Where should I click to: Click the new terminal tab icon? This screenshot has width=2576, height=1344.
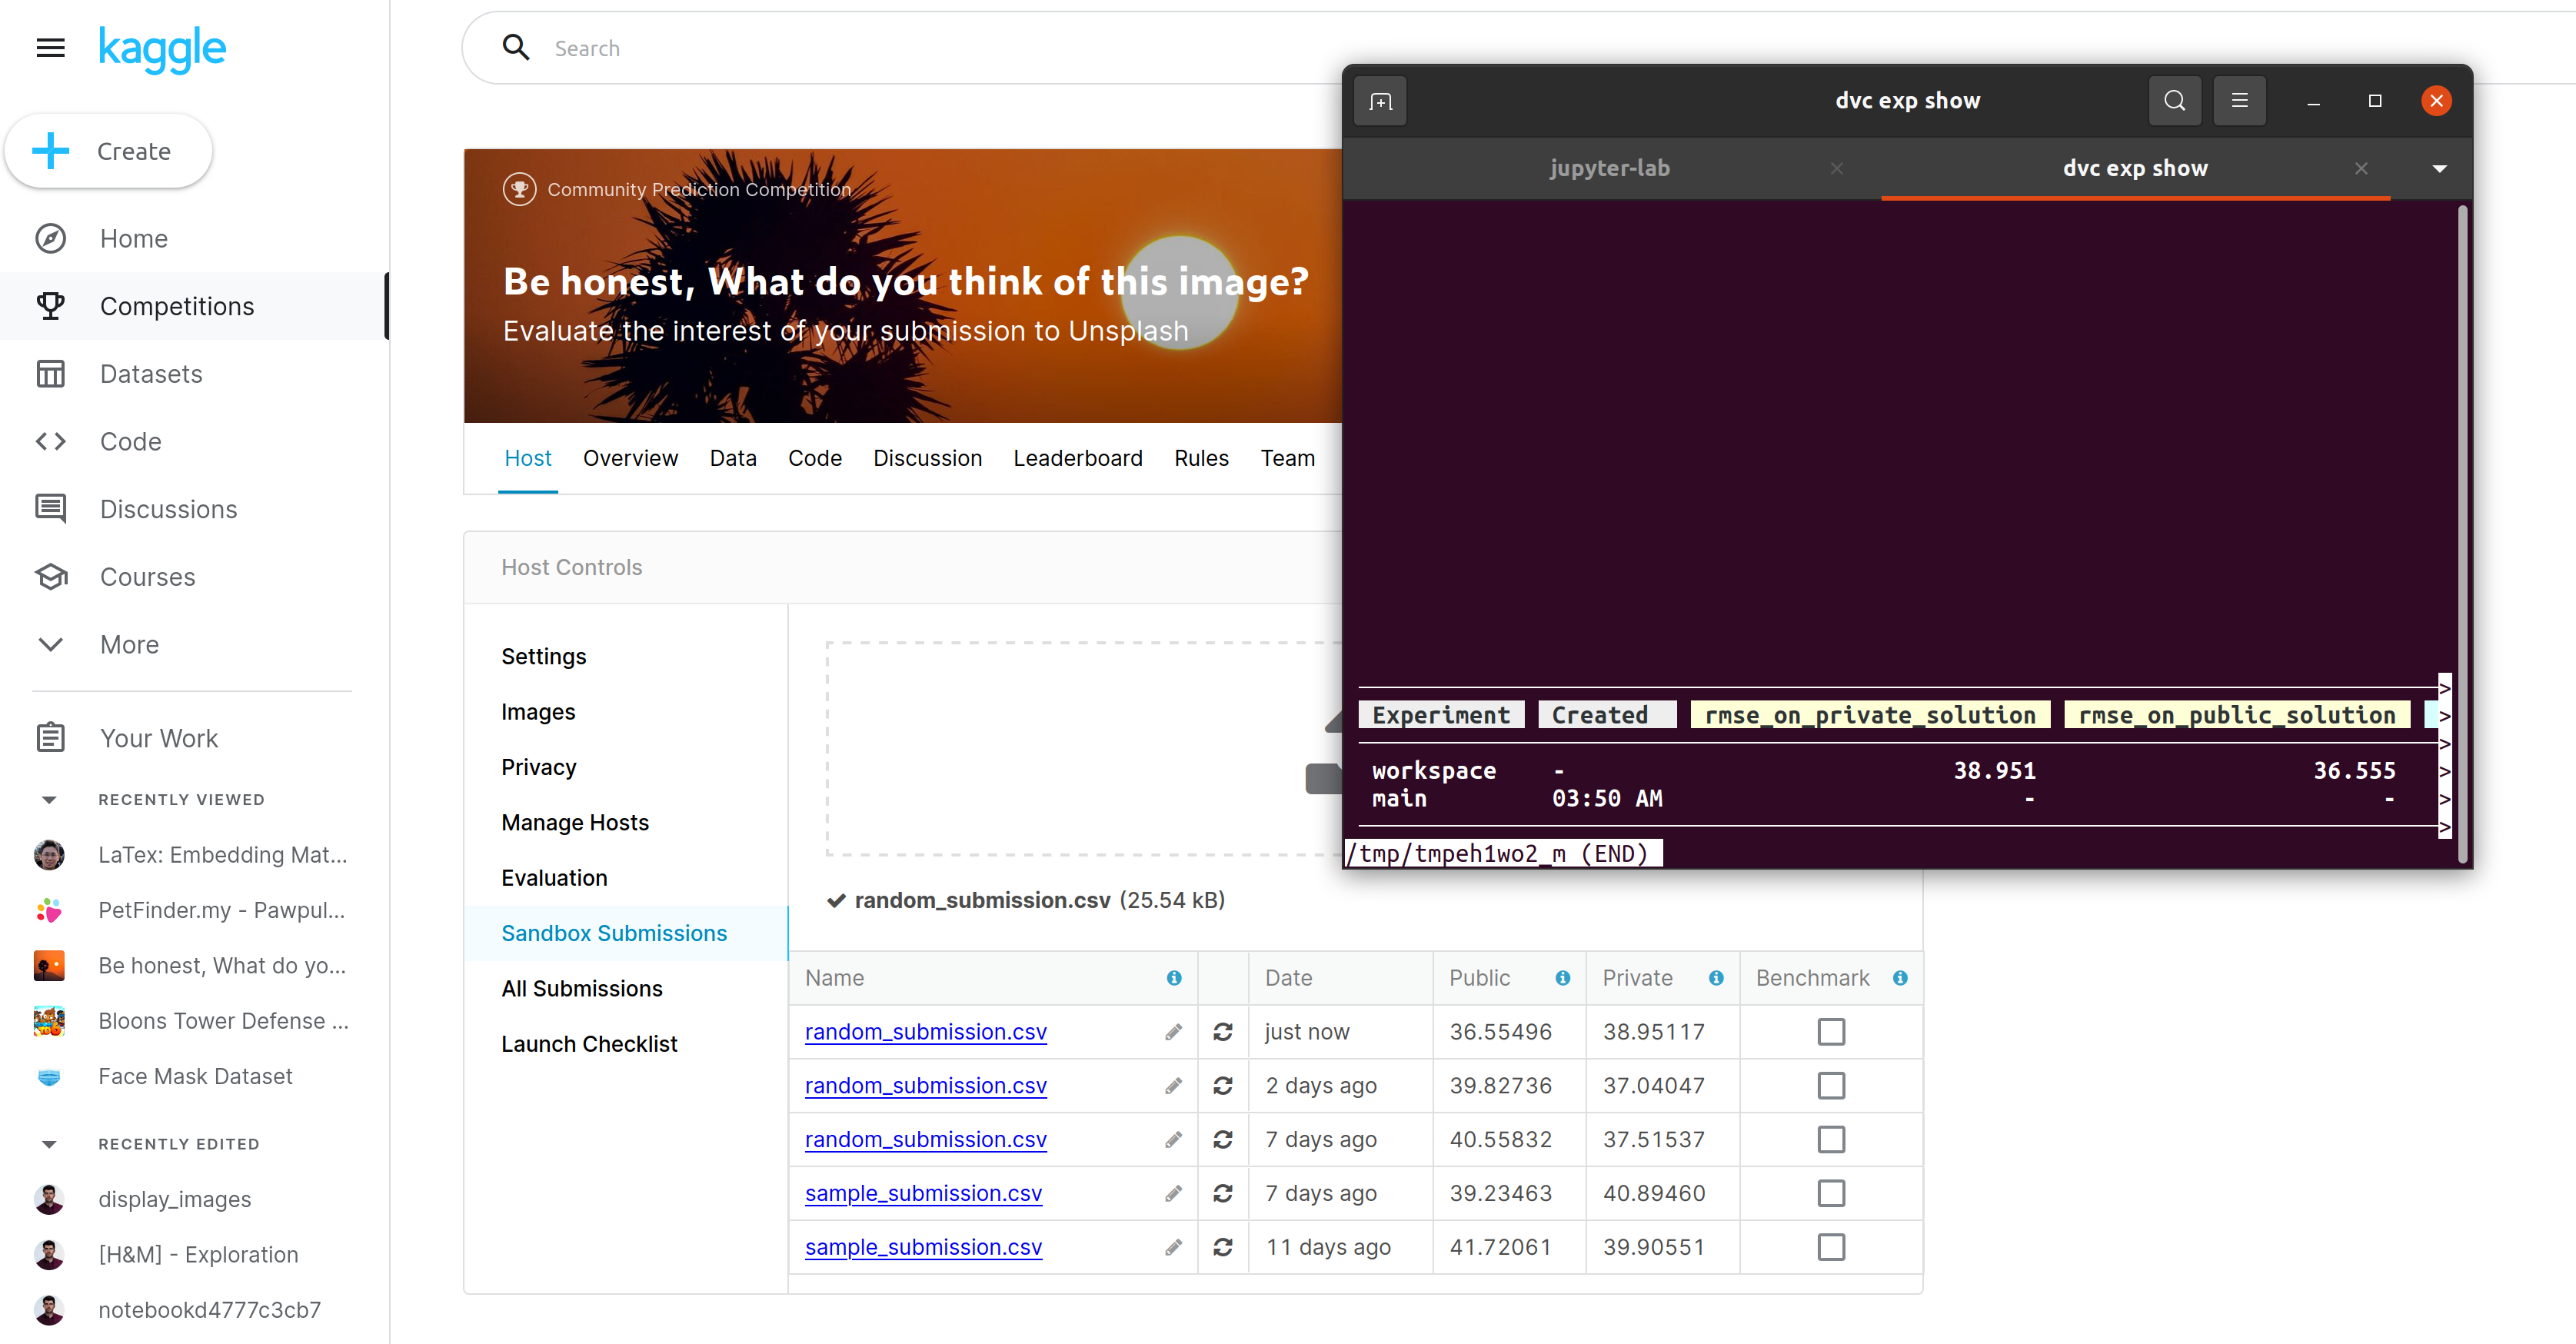click(x=1380, y=101)
